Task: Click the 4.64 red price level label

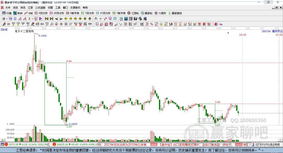Action: coord(69,61)
